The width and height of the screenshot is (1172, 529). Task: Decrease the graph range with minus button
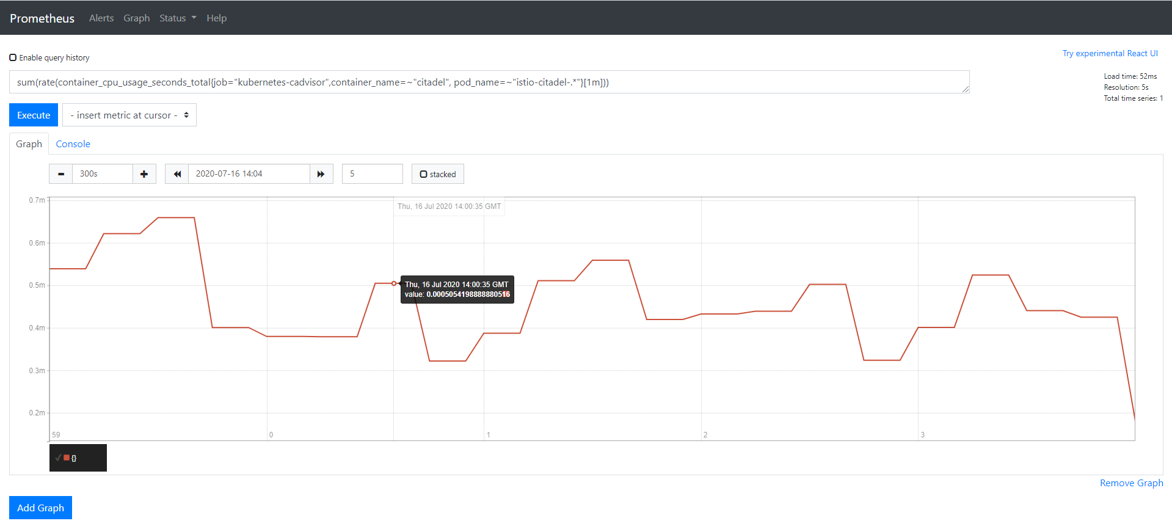tap(61, 174)
